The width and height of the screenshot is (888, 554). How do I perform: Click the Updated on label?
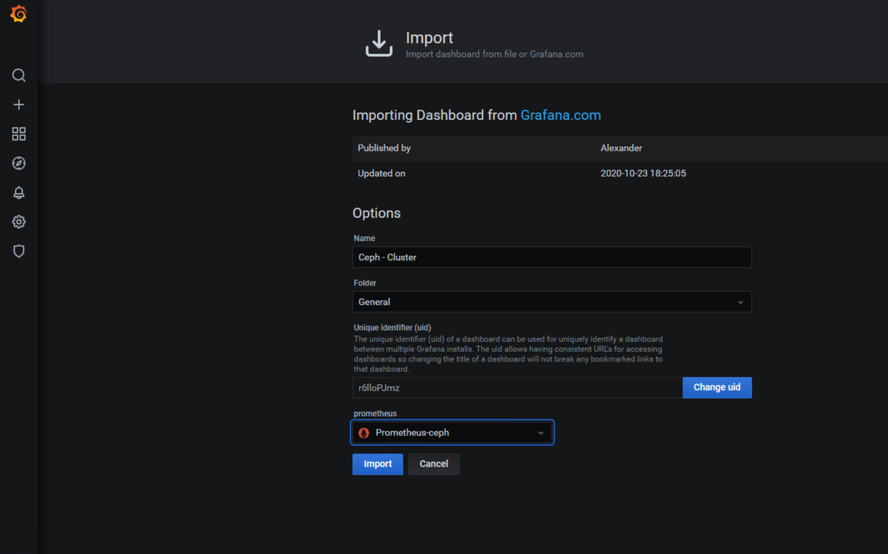381,173
